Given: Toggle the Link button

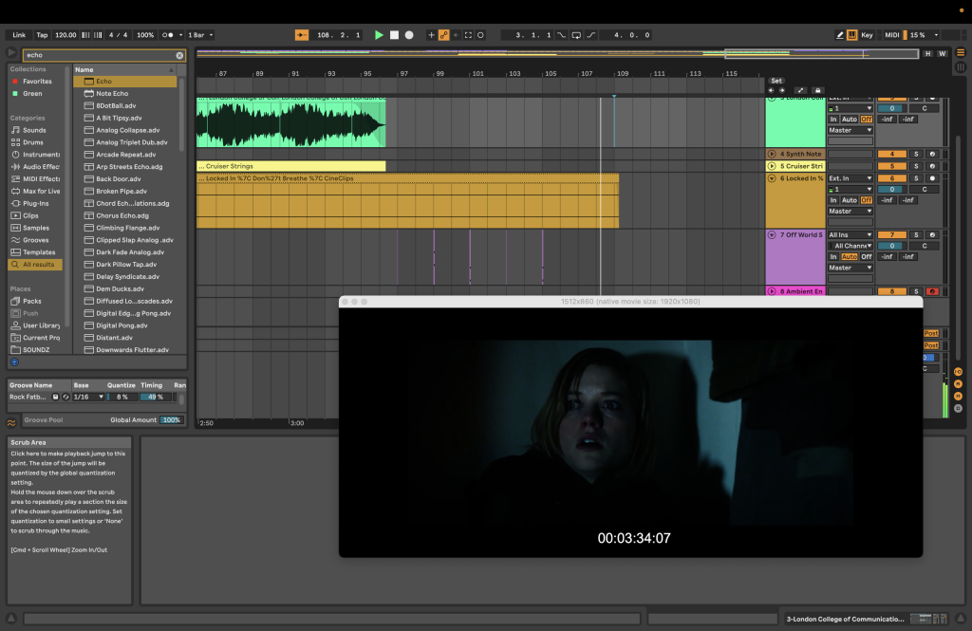Looking at the screenshot, I should click(x=19, y=35).
